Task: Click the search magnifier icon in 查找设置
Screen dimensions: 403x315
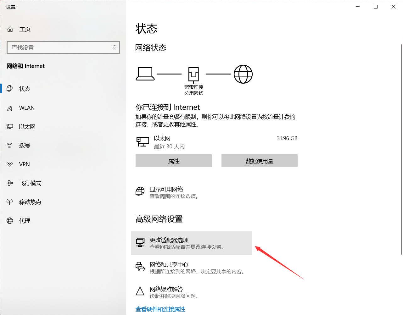Action: (114, 47)
